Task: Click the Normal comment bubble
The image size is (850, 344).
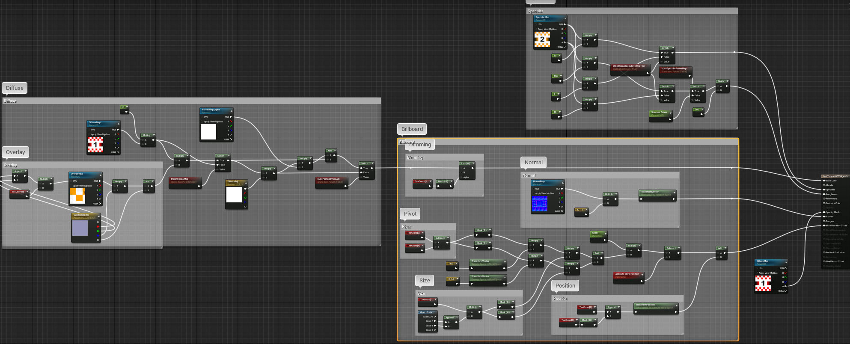Action: [534, 163]
